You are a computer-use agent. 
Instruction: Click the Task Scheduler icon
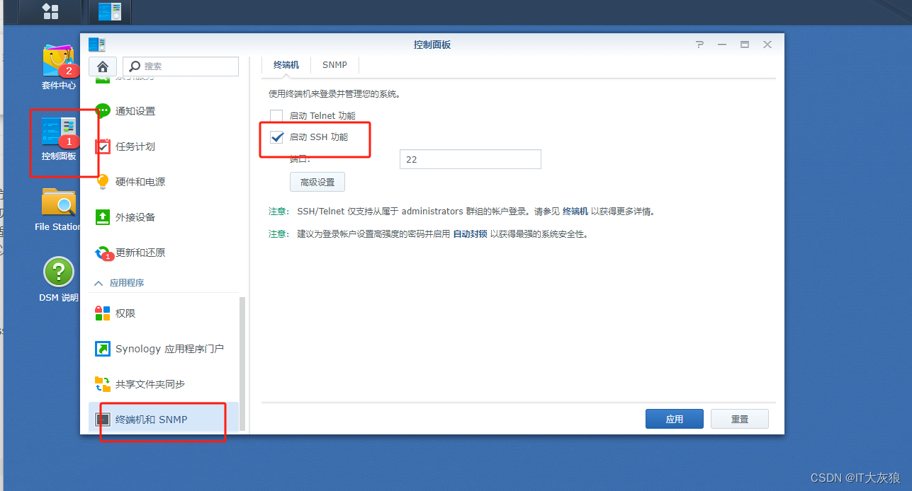[103, 146]
